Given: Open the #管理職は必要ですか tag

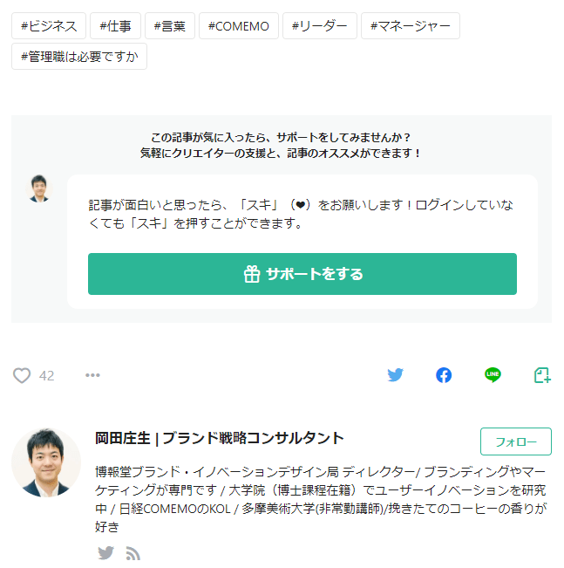Looking at the screenshot, I should (79, 57).
